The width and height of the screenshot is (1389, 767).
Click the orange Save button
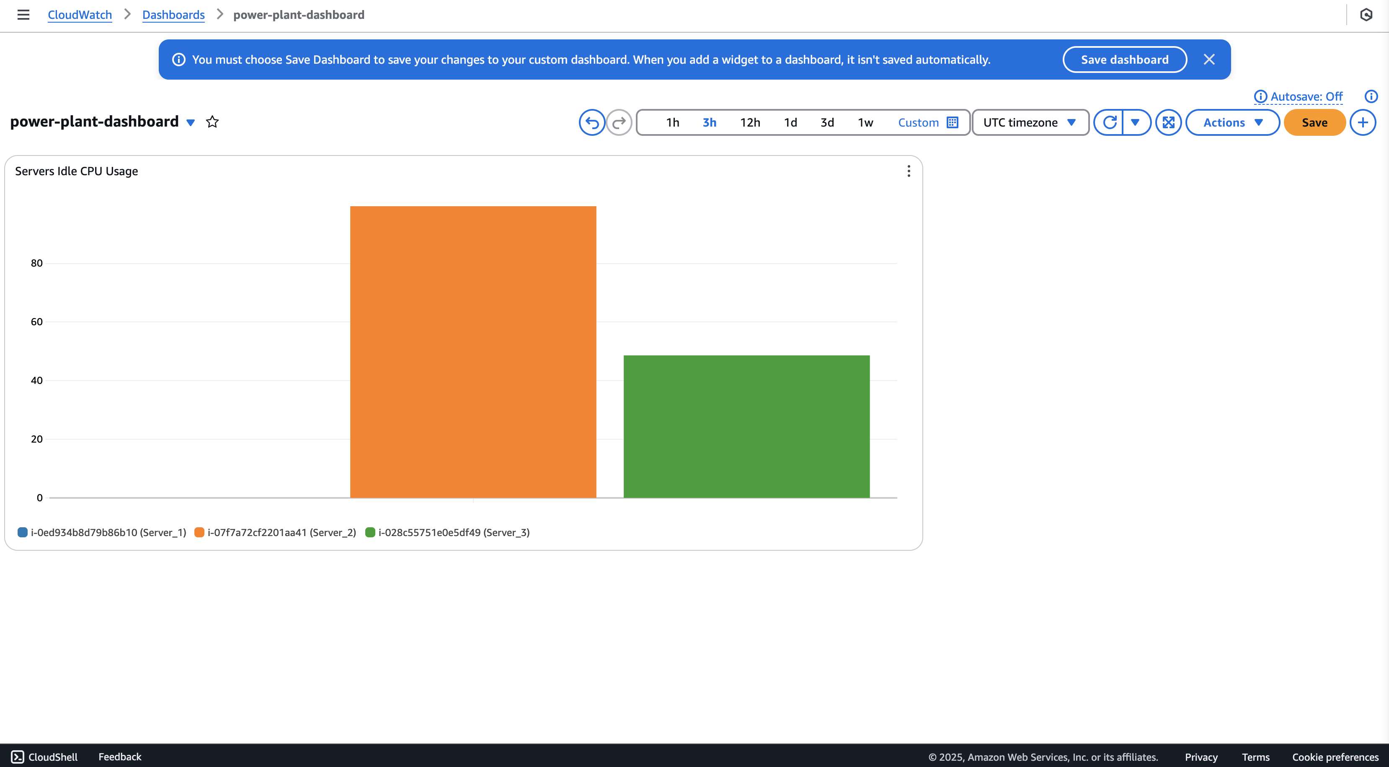click(x=1314, y=122)
